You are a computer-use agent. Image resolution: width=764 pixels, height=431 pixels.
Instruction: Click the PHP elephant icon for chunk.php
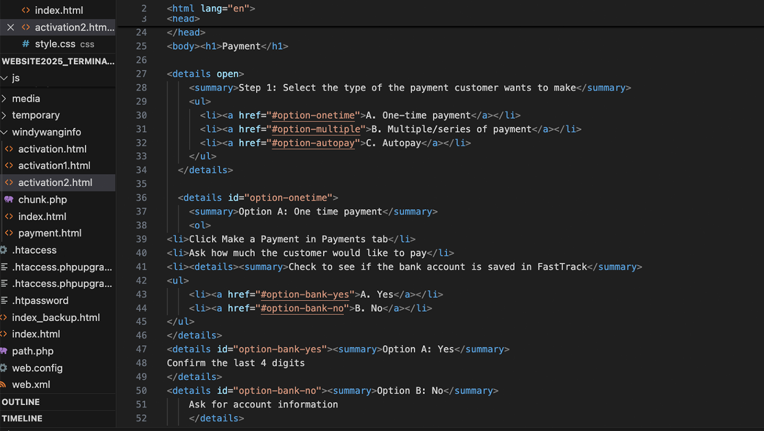click(x=9, y=200)
